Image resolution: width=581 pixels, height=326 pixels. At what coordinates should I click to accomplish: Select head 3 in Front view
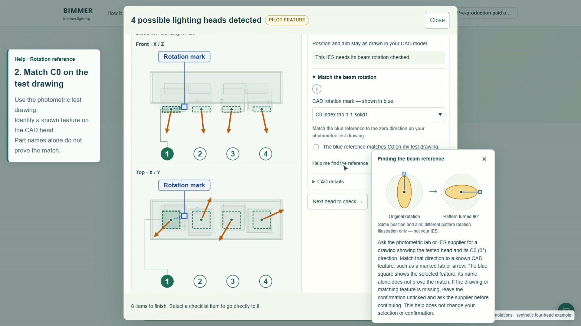pyautogui.click(x=233, y=154)
